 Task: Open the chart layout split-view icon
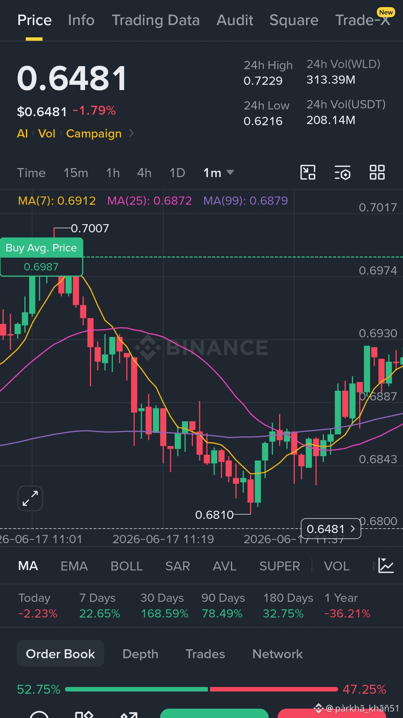point(308,173)
